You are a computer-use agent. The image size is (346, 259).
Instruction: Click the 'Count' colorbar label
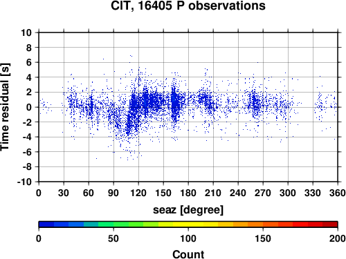[188, 254]
